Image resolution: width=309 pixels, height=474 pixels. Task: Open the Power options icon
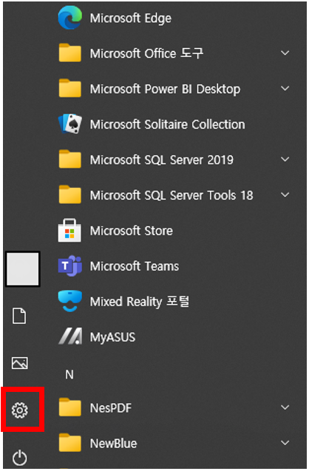20,458
